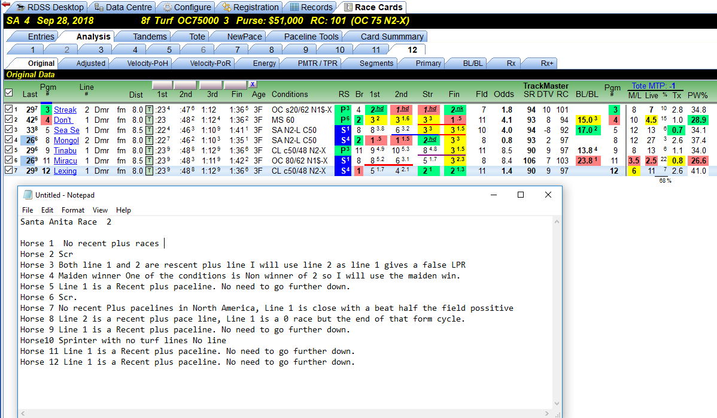Open the Format menu in Notepad

coord(72,210)
